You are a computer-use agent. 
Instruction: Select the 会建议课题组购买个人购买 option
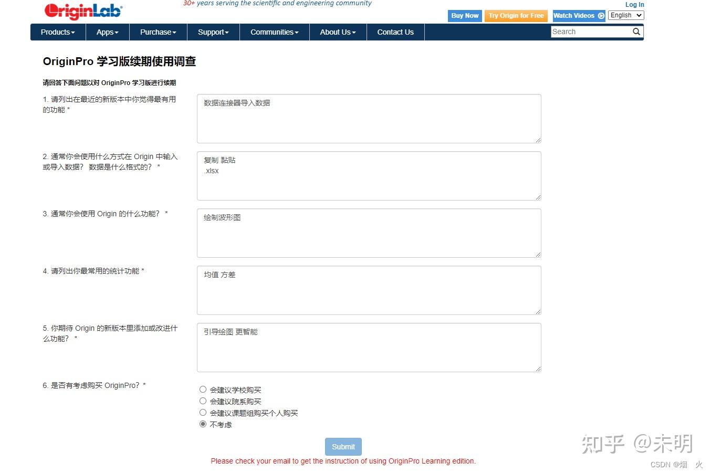(203, 412)
